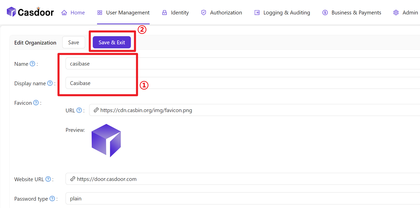
Task: Click the help icon next to Name
Action: 33,64
